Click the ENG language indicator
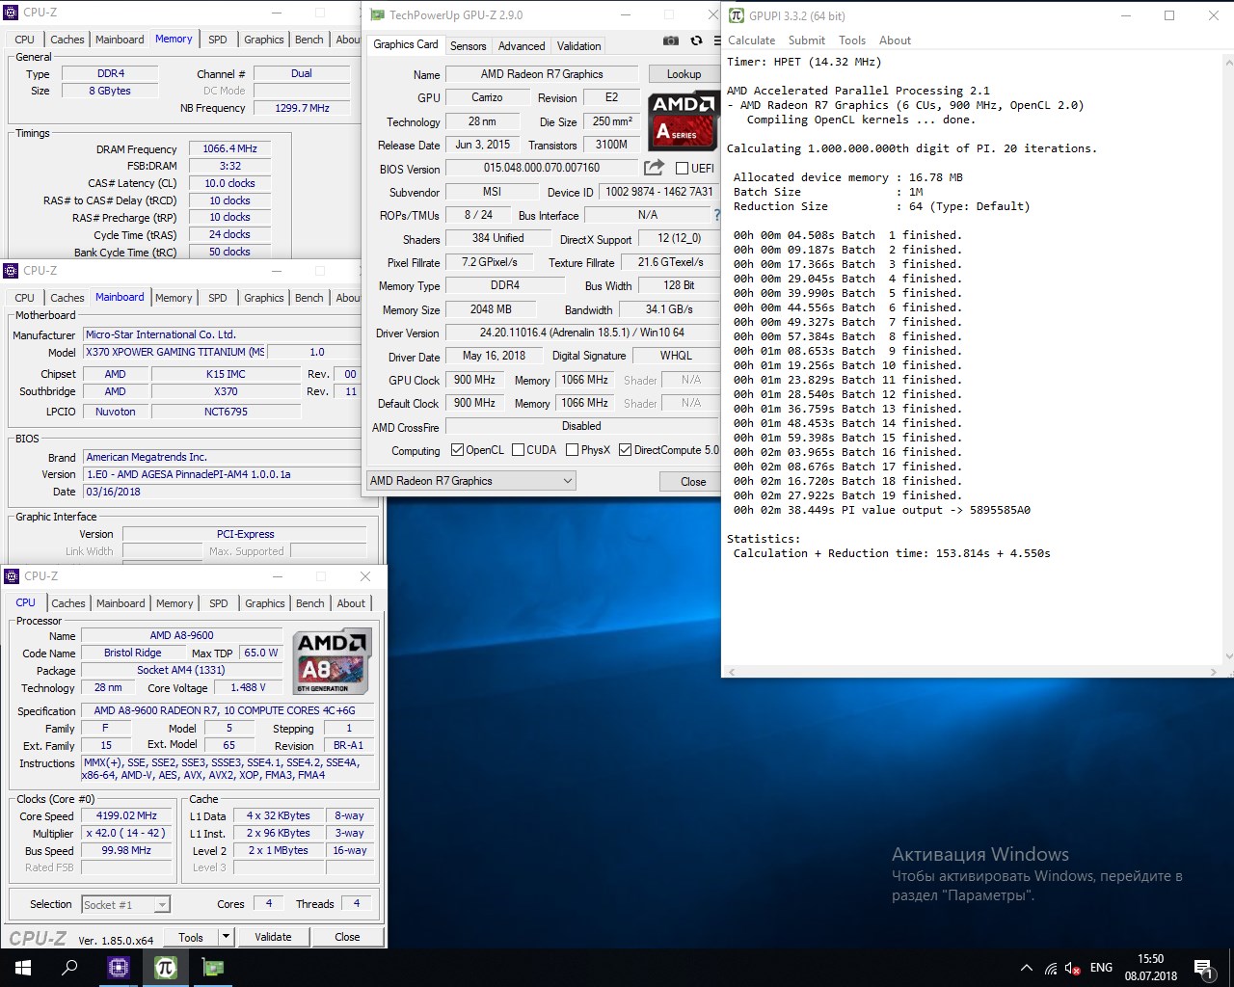Screen dimensions: 1234x987 coord(1101,968)
